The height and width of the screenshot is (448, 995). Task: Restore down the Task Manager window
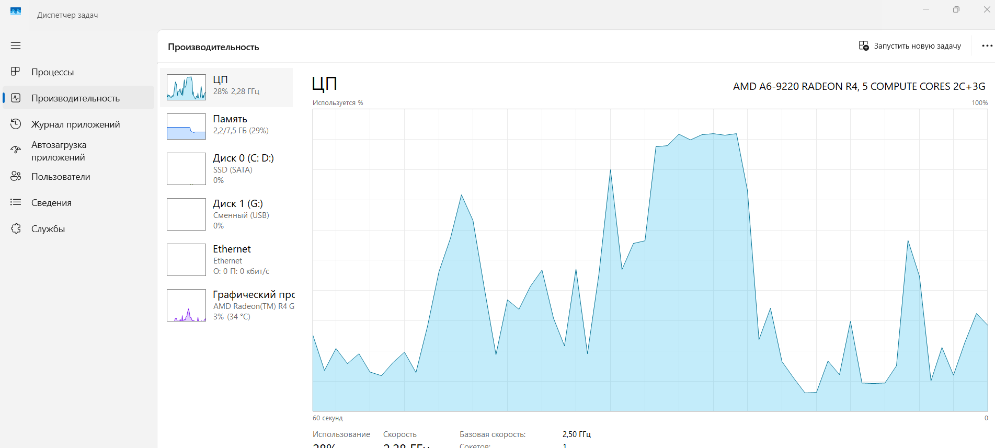pos(956,9)
